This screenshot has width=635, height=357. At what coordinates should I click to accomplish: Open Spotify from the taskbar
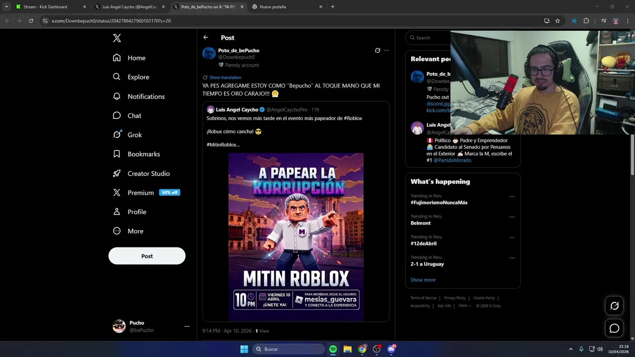(333, 349)
